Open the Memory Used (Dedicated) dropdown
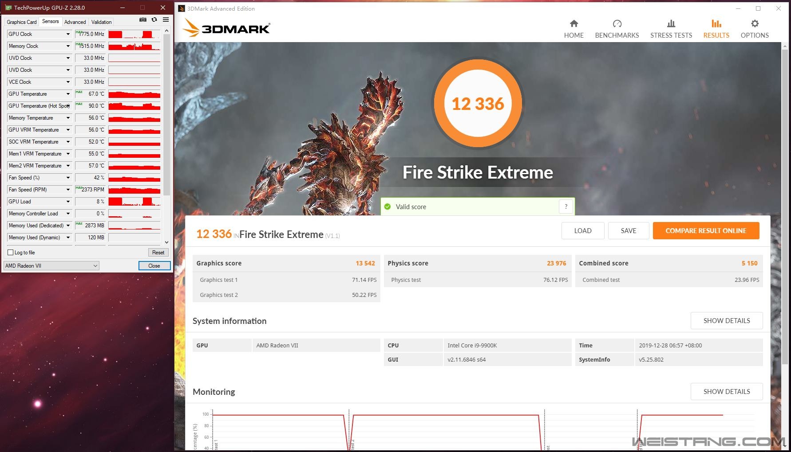Viewport: 791px width, 452px height. coord(68,226)
